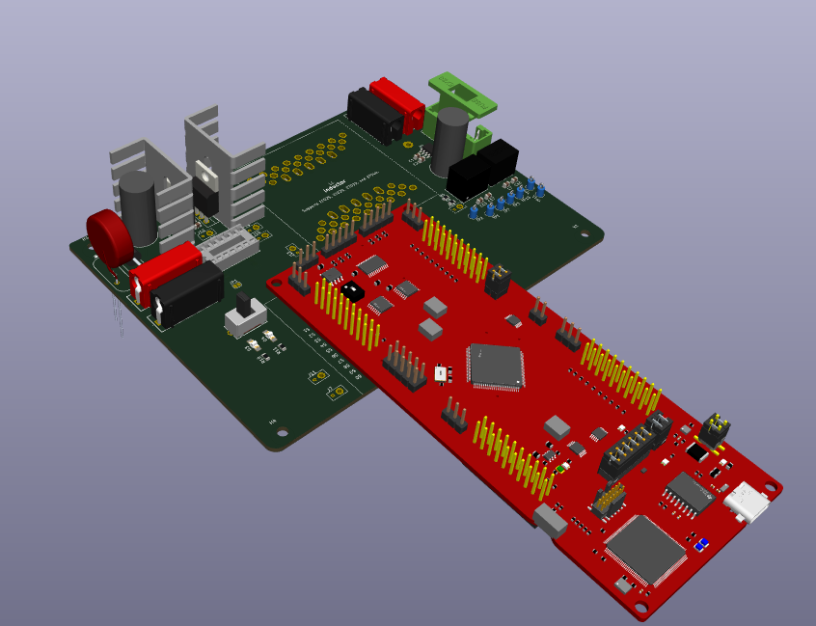Viewport: 816px width, 626px height.
Task: Select the capacitor inside the left heatsink
Action: pyautogui.click(x=137, y=207)
